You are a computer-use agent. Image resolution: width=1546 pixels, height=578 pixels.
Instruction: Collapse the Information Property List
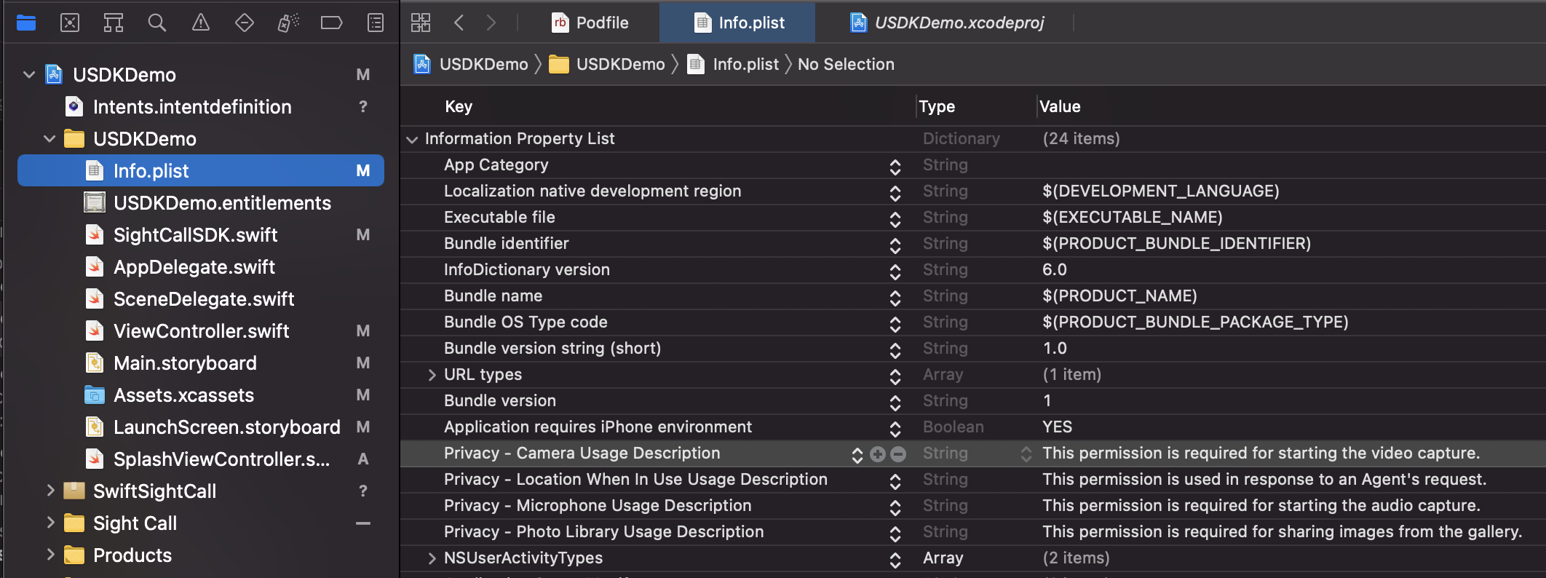click(413, 139)
